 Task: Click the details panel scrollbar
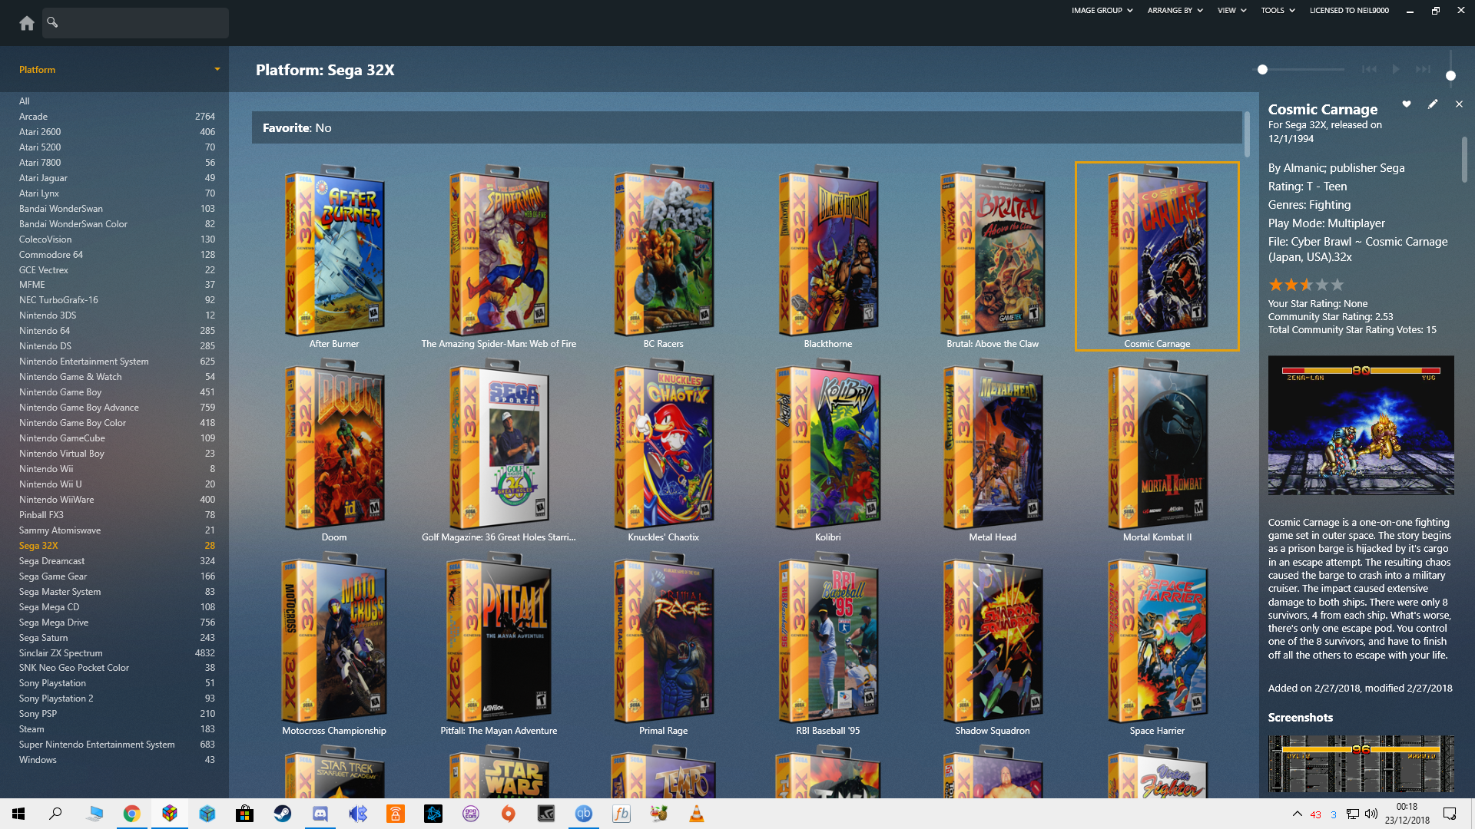point(1464,160)
